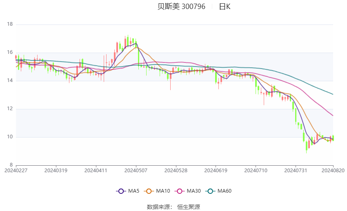Click the 20240319 date axis label

56,171
